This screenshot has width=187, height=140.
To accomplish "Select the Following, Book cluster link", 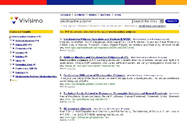I will pos(24,65).
